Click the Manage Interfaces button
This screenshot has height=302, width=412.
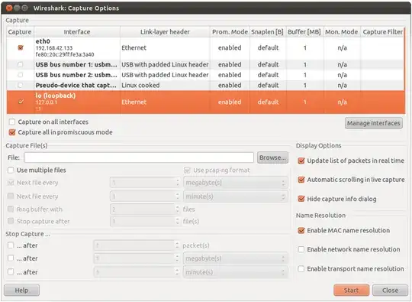point(373,123)
